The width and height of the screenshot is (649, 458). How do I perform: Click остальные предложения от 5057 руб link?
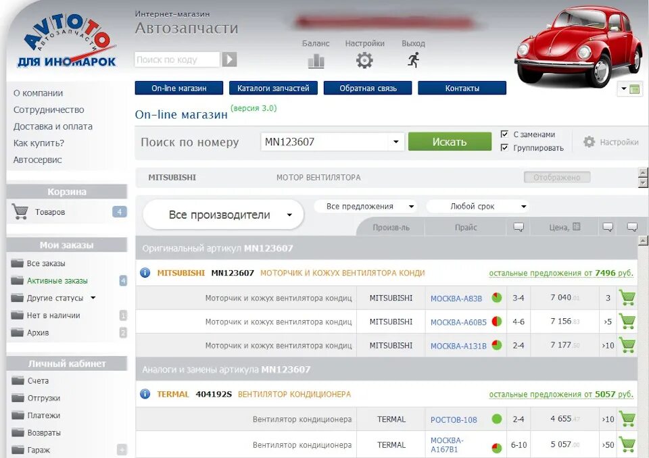click(x=561, y=395)
